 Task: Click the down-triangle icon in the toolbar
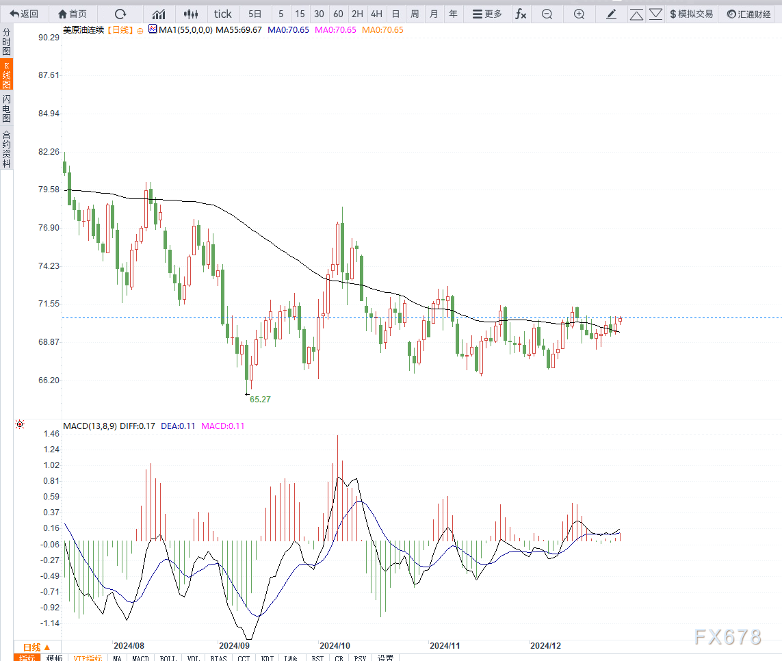pos(655,14)
